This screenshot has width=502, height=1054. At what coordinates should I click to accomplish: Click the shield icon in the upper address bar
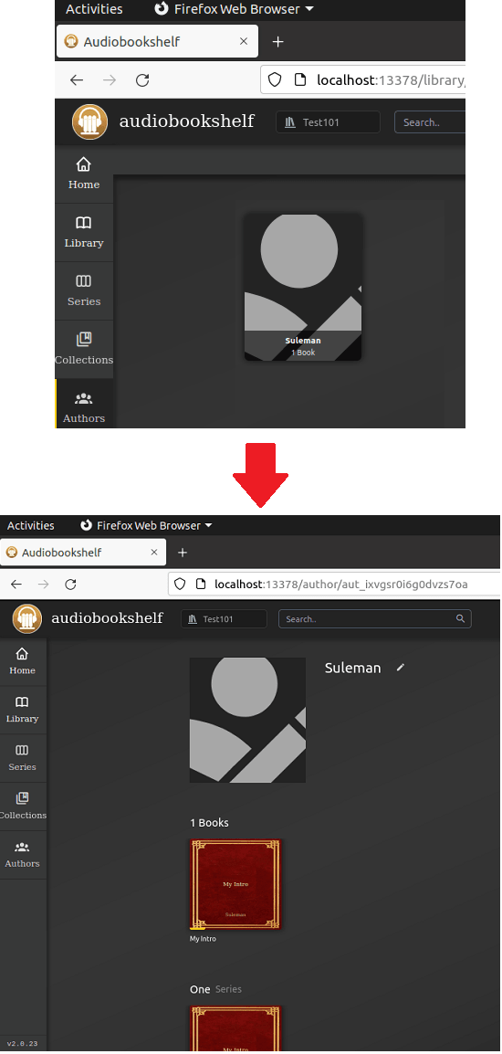pos(275,80)
